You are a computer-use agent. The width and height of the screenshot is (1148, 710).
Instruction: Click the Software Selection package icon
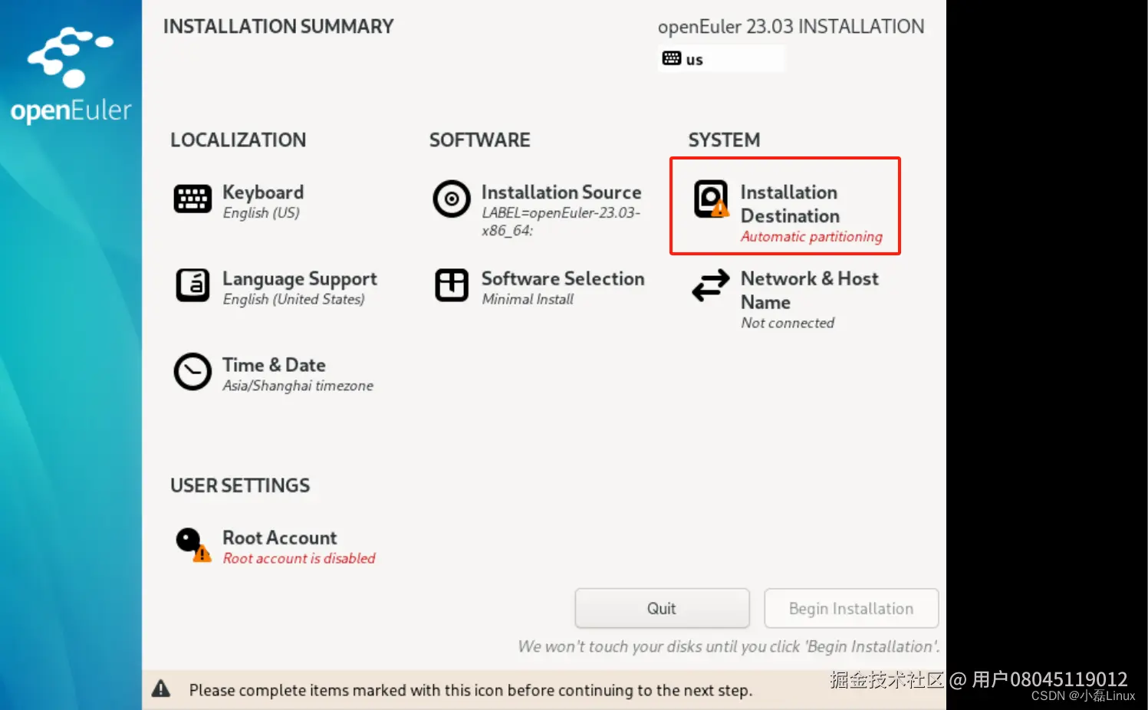click(x=452, y=285)
